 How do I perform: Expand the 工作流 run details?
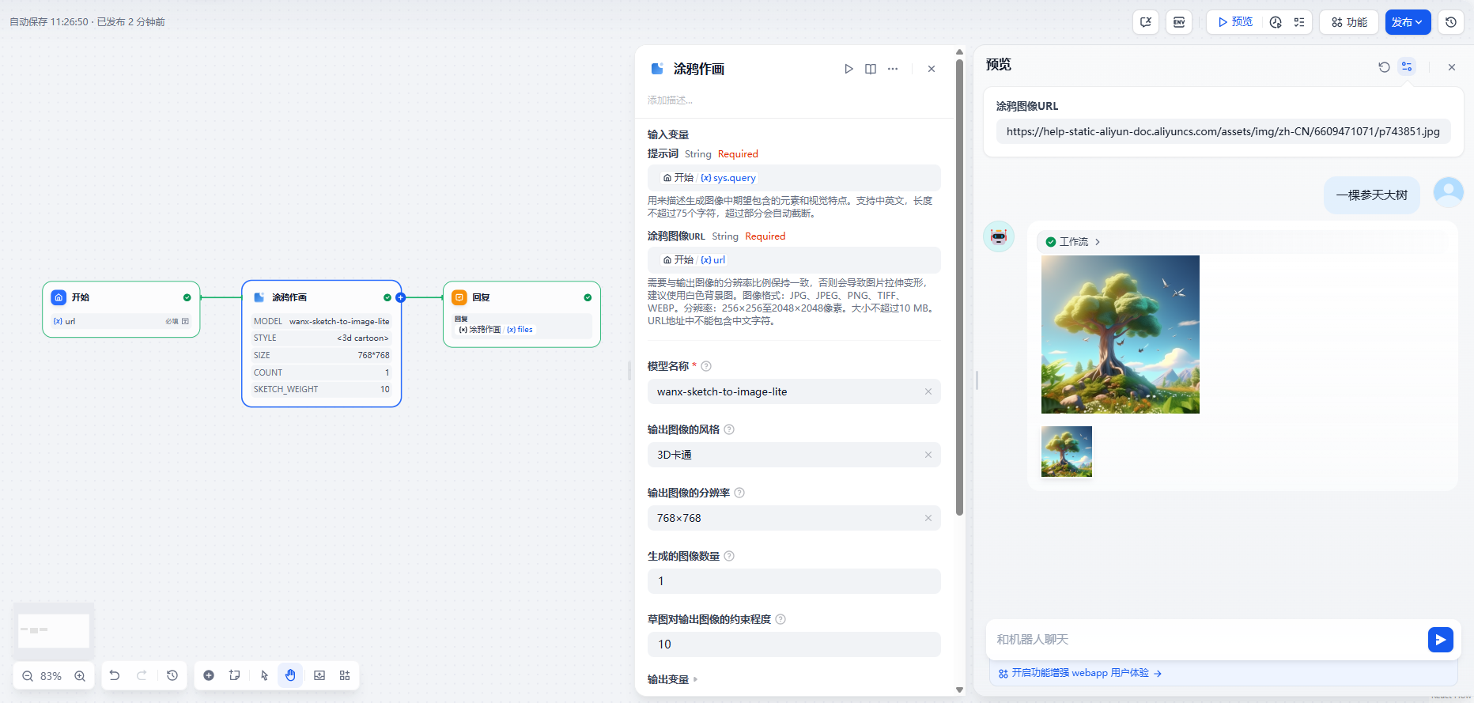(x=1073, y=242)
